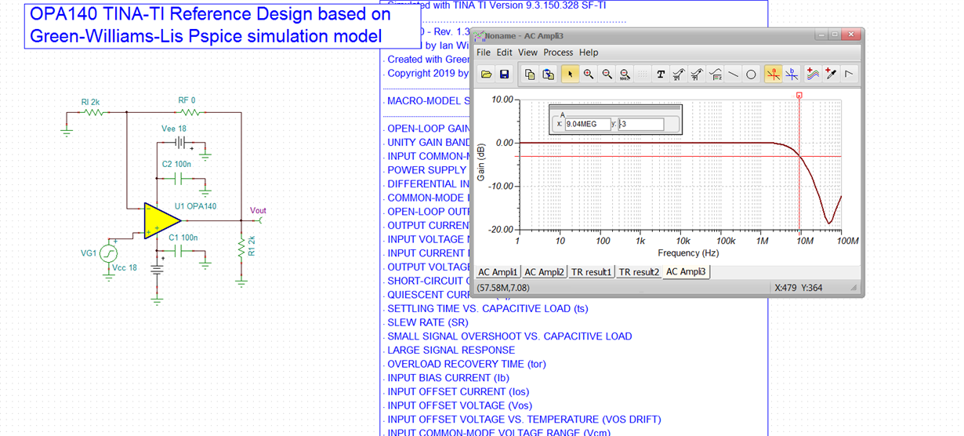Click the Zoom 100% magnifier icon
The image size is (964, 436).
click(625, 74)
